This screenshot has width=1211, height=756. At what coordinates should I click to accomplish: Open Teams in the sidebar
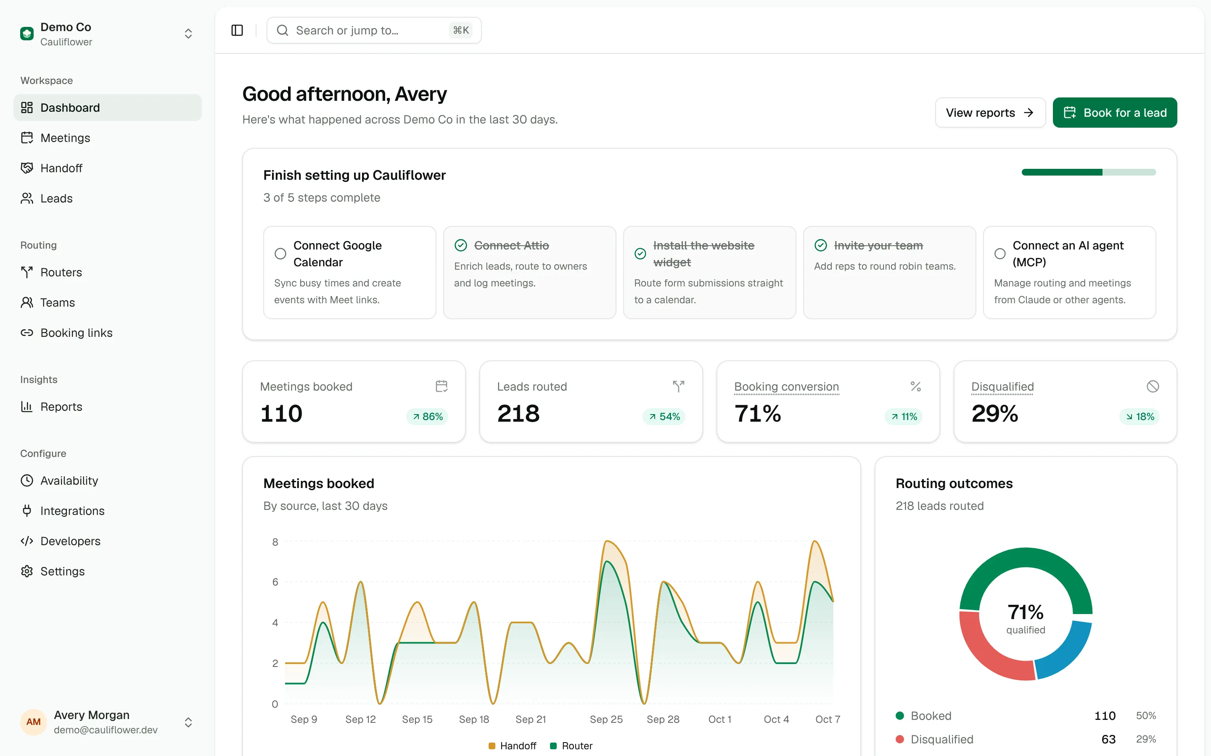(108, 302)
